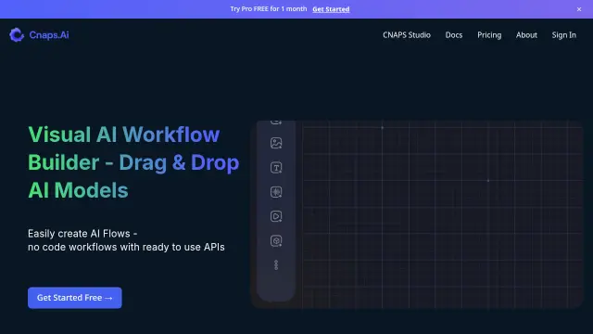Click the Visual AI Workflow Builder heading
593x334 pixels.
[x=133, y=162]
